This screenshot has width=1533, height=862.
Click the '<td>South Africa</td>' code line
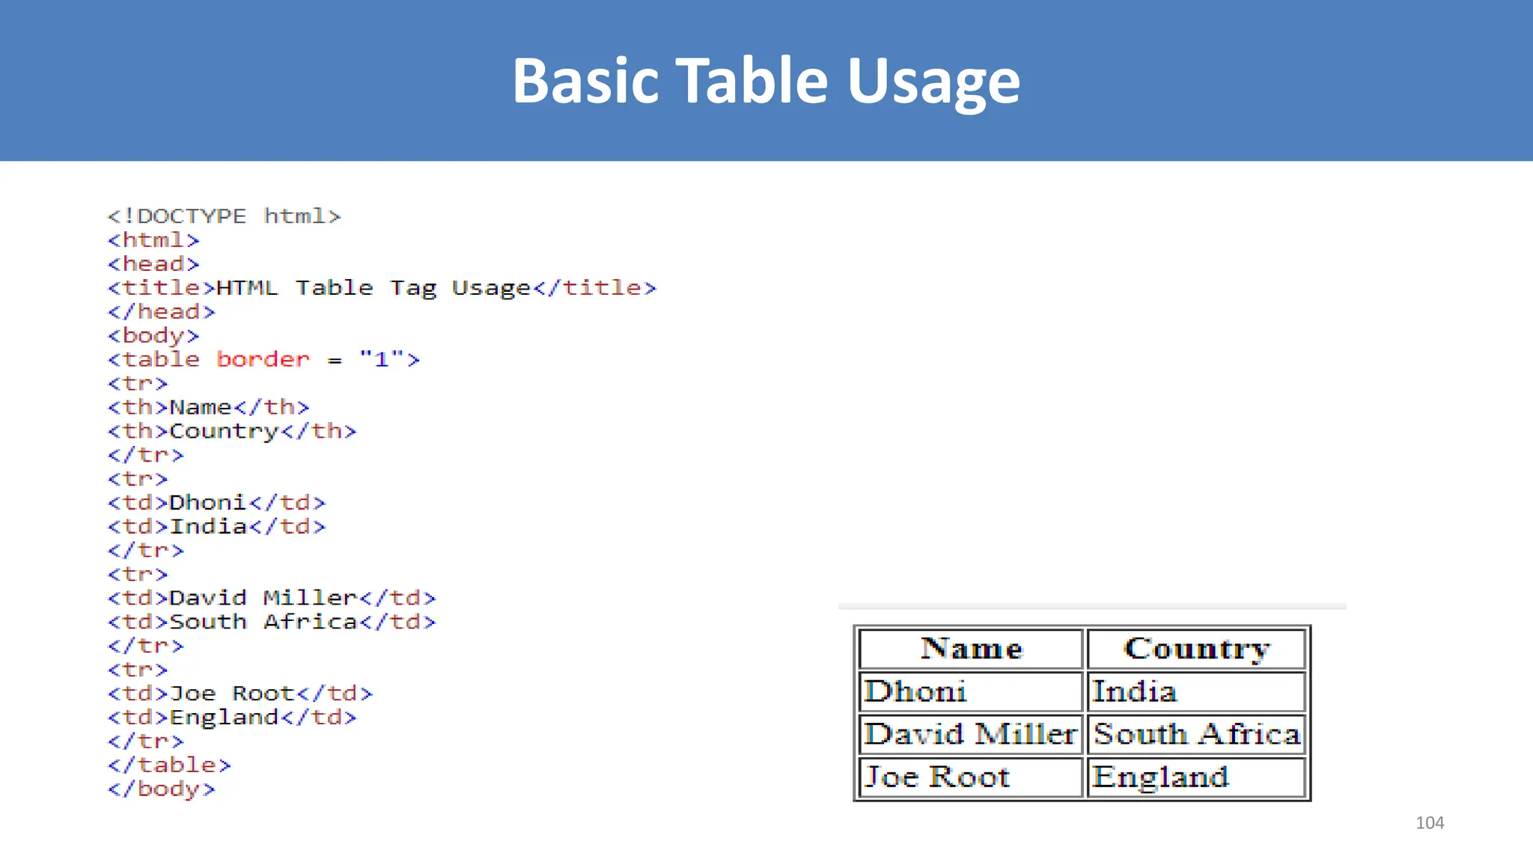pos(272,622)
